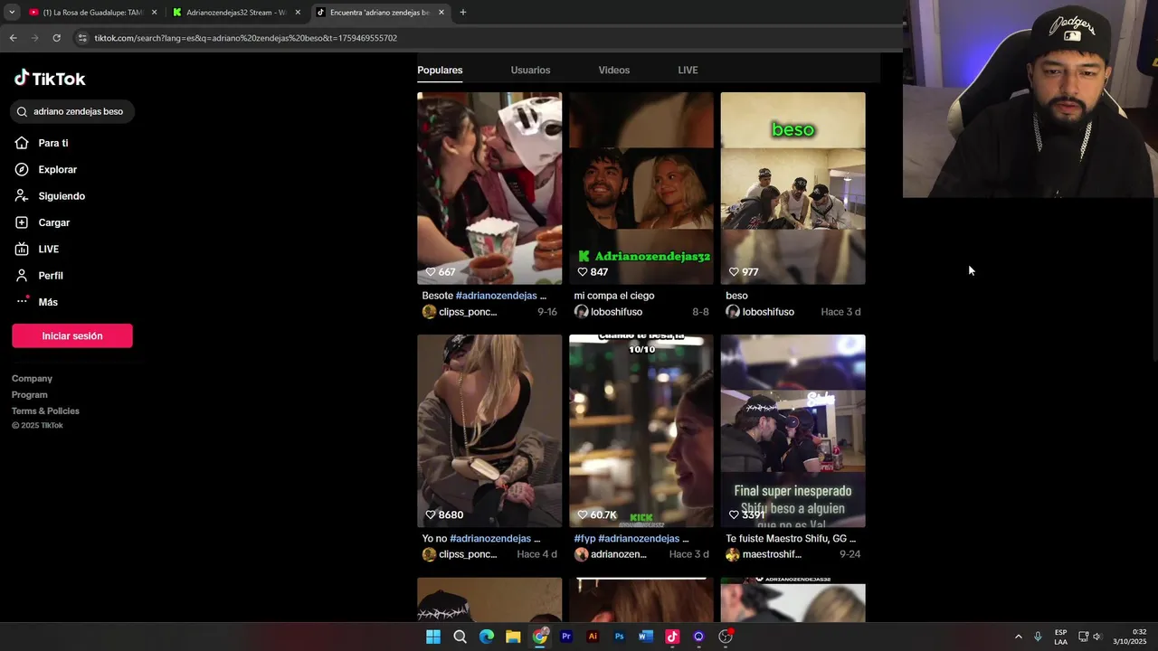Image resolution: width=1158 pixels, height=651 pixels.
Task: Click the browser address bar URL
Action: coord(245,38)
